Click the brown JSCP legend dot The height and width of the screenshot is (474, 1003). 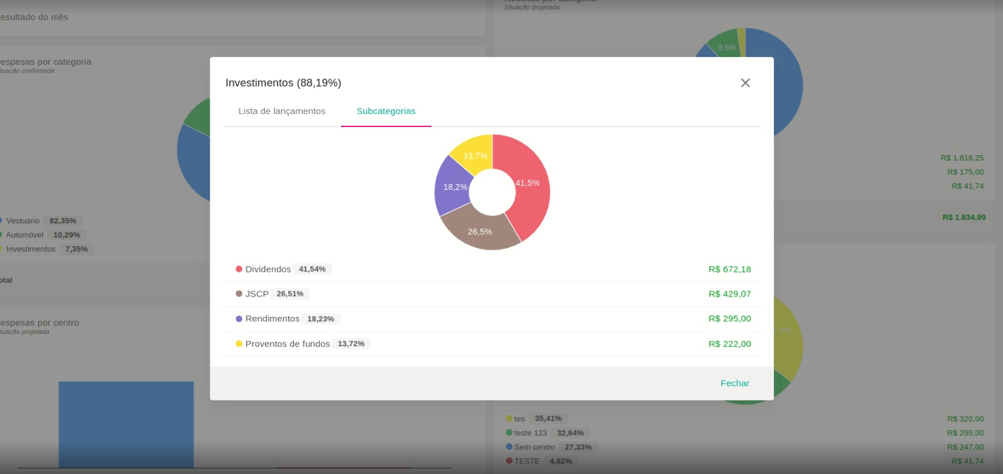coord(239,294)
